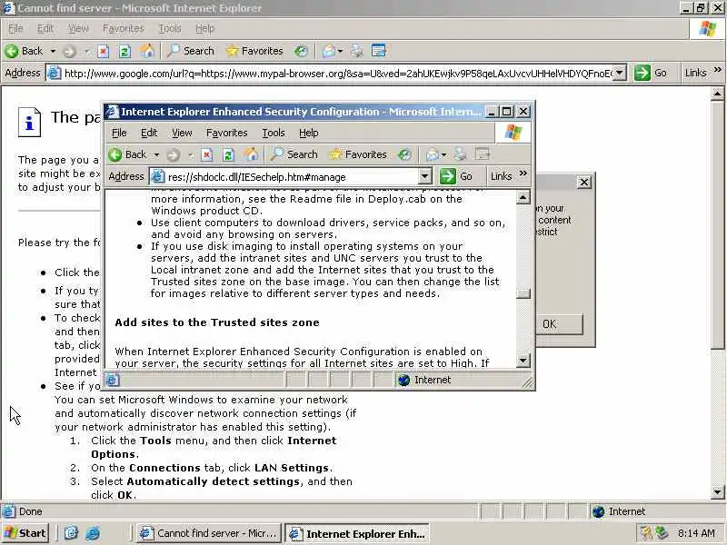Click Internet Explorer Enh... taskbar button
Viewport: 727px width, 545px height.
[356, 533]
